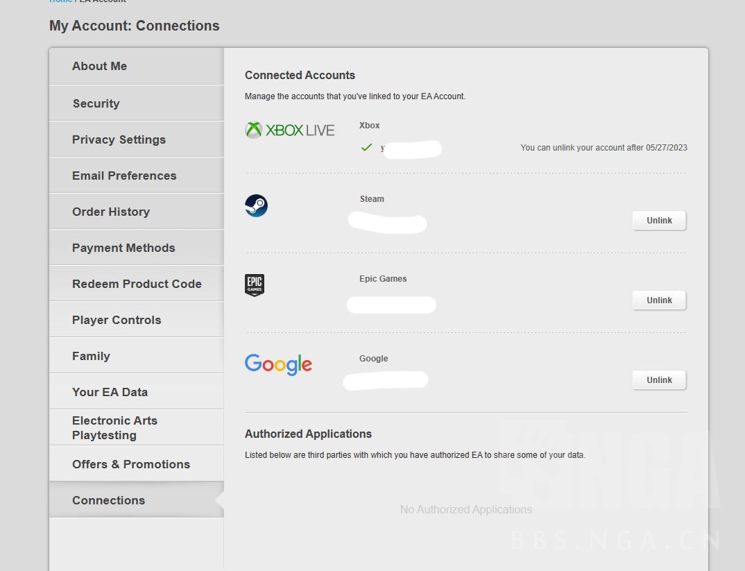Select Electronic Arts Playtesting tab

coord(137,428)
